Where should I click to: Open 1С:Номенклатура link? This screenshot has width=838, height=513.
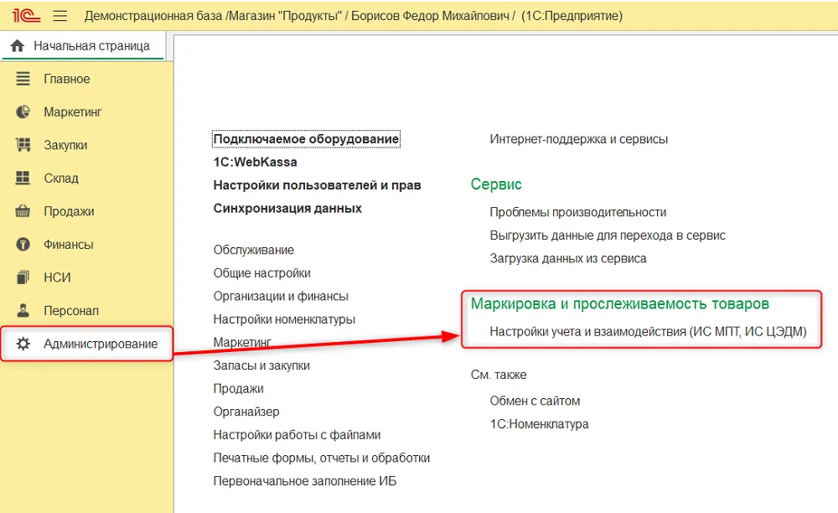tap(539, 424)
